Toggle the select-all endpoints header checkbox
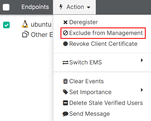Image resolution: width=151 pixels, height=121 pixels. 6,7
